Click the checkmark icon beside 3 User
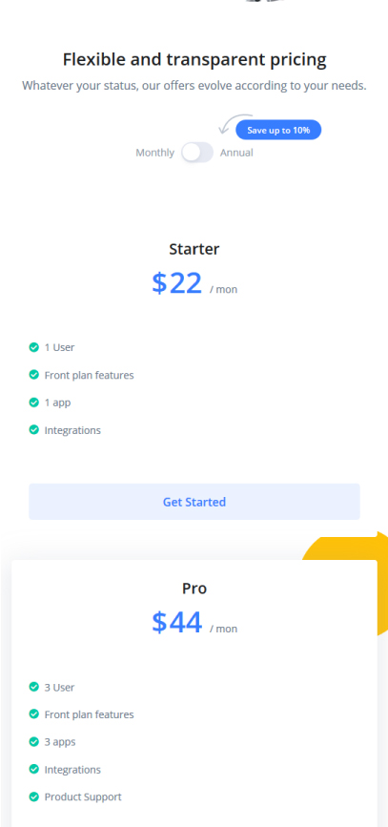The height and width of the screenshot is (827, 388). (33, 687)
